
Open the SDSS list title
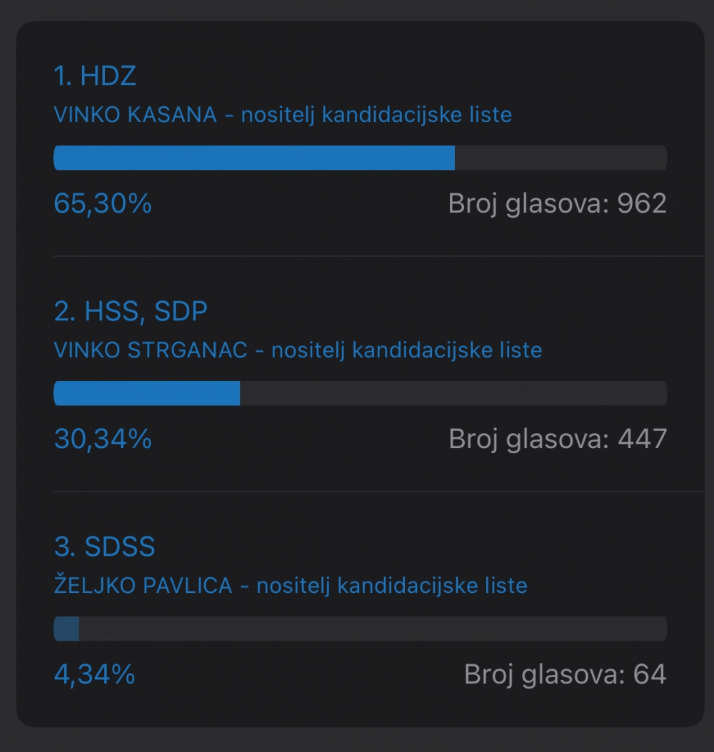(x=104, y=547)
